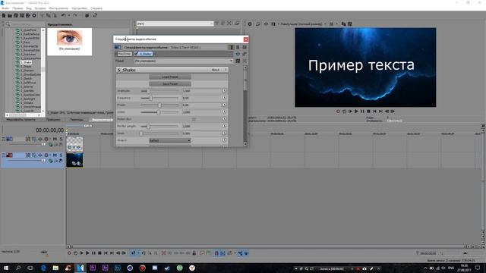Click animate clock icon for Phase
The image size is (486, 273).
(224, 105)
